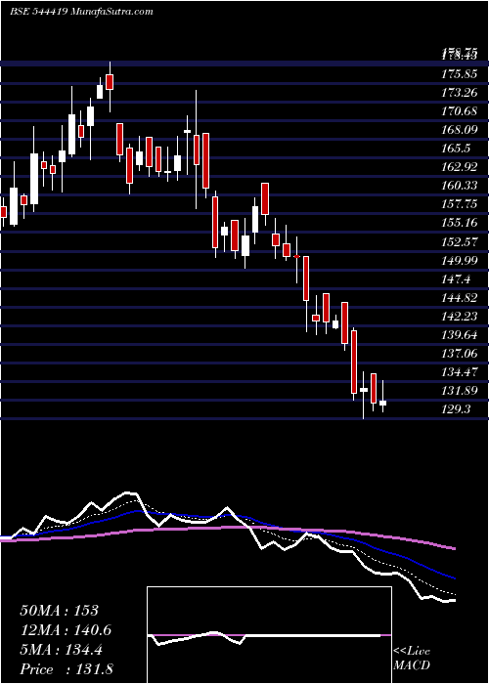This screenshot has width=489, height=684.
Task: Click inside the MACD inset chart box
Action: tap(269, 635)
